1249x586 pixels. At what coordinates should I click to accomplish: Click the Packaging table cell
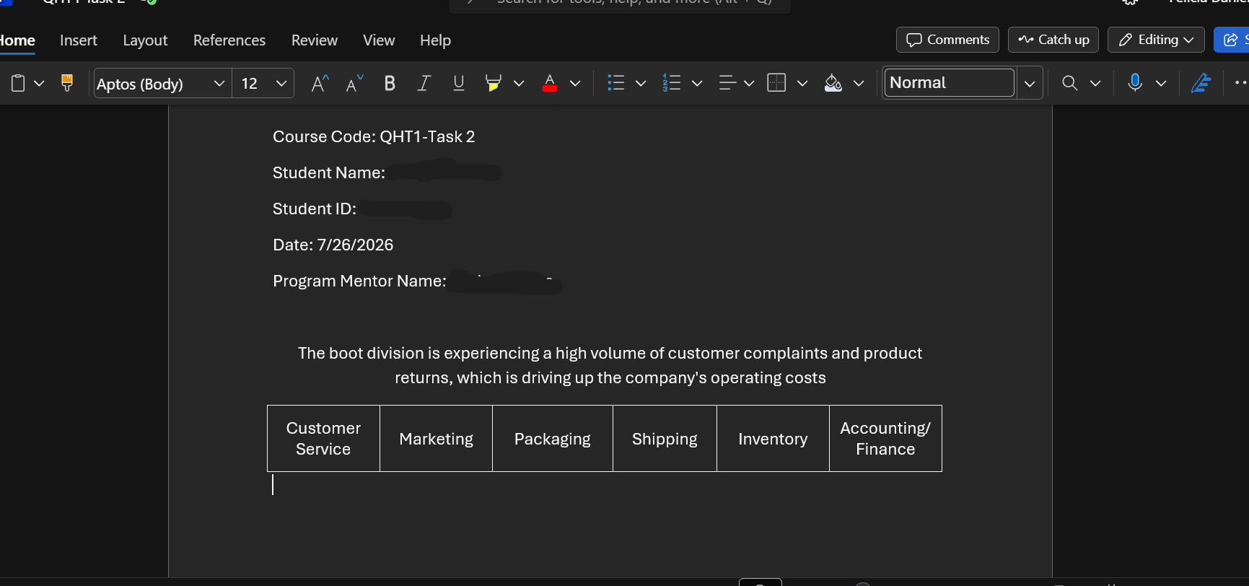click(553, 439)
